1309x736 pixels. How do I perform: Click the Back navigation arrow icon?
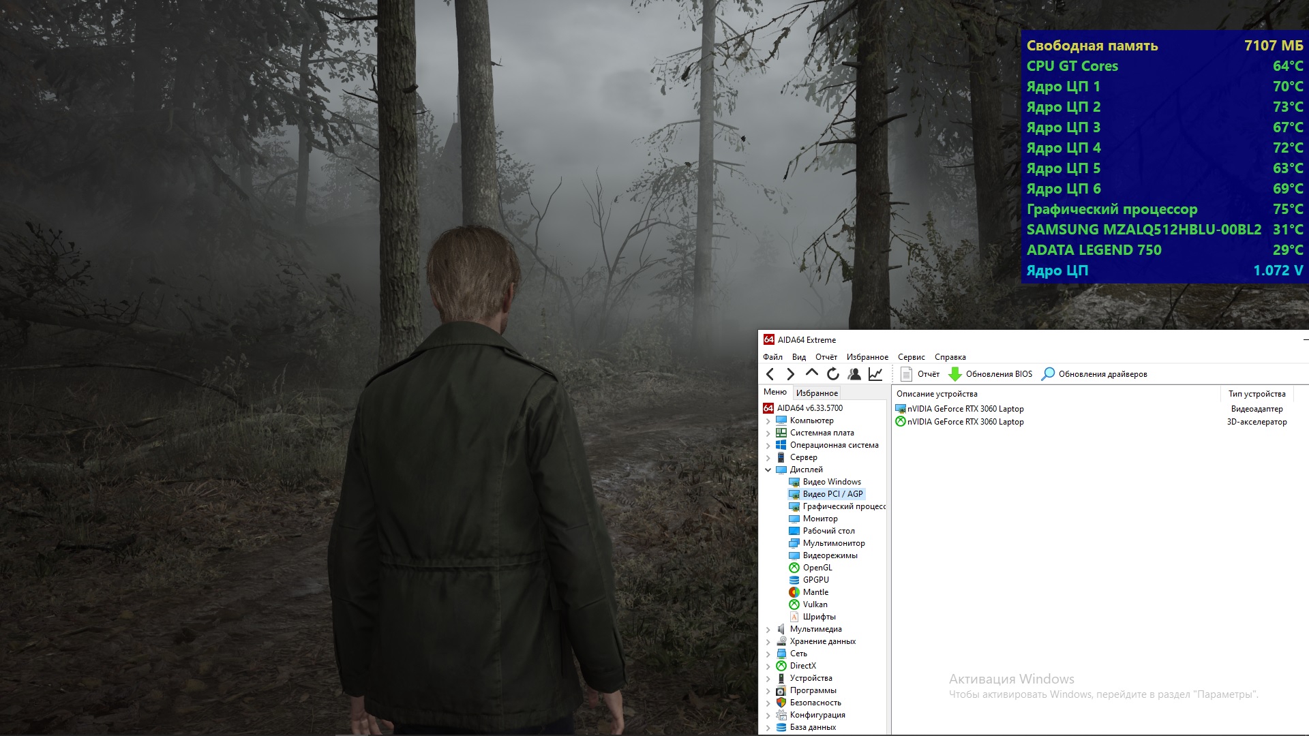(x=770, y=374)
